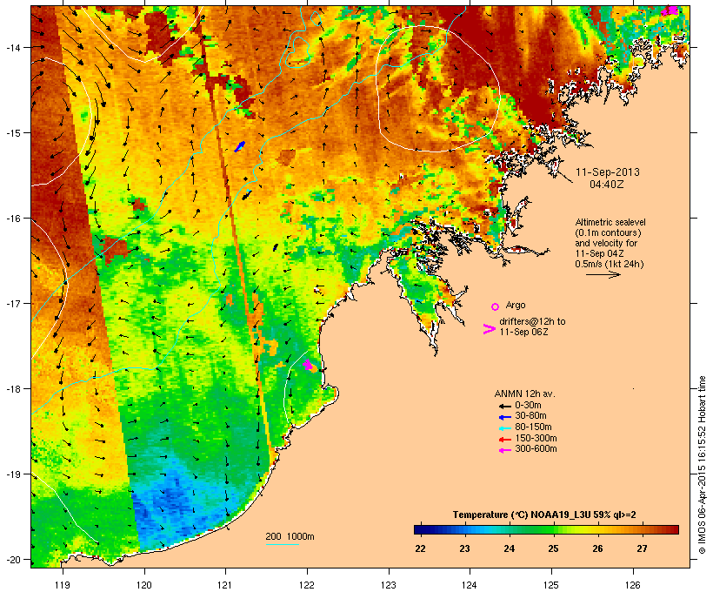Image resolution: width=713 pixels, height=592 pixels.
Task: Click the 150-300m depth label
Action: tap(536, 438)
